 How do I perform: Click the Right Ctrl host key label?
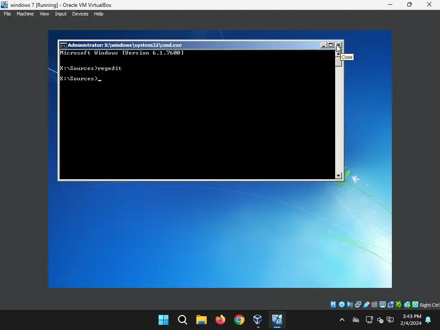point(429,305)
